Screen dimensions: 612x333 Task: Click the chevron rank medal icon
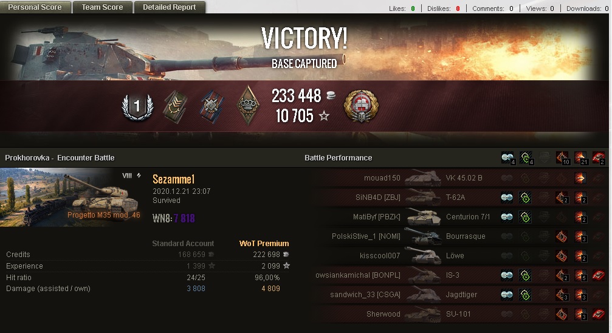click(175, 106)
